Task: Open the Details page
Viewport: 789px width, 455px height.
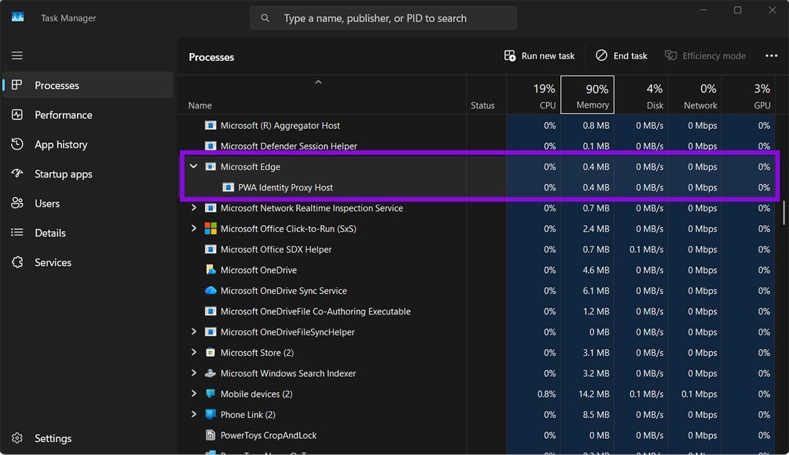Action: point(88,233)
